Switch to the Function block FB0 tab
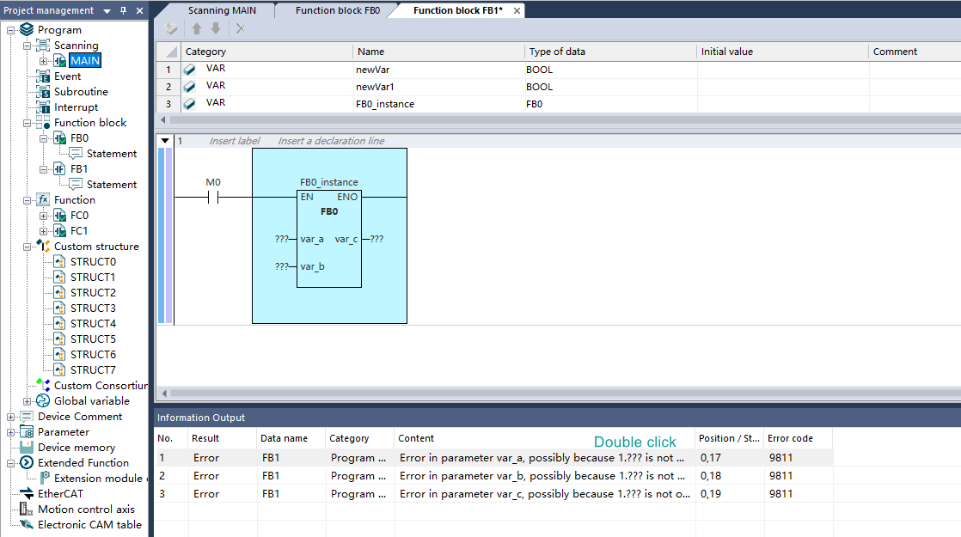This screenshot has height=537, width=961. 337,10
